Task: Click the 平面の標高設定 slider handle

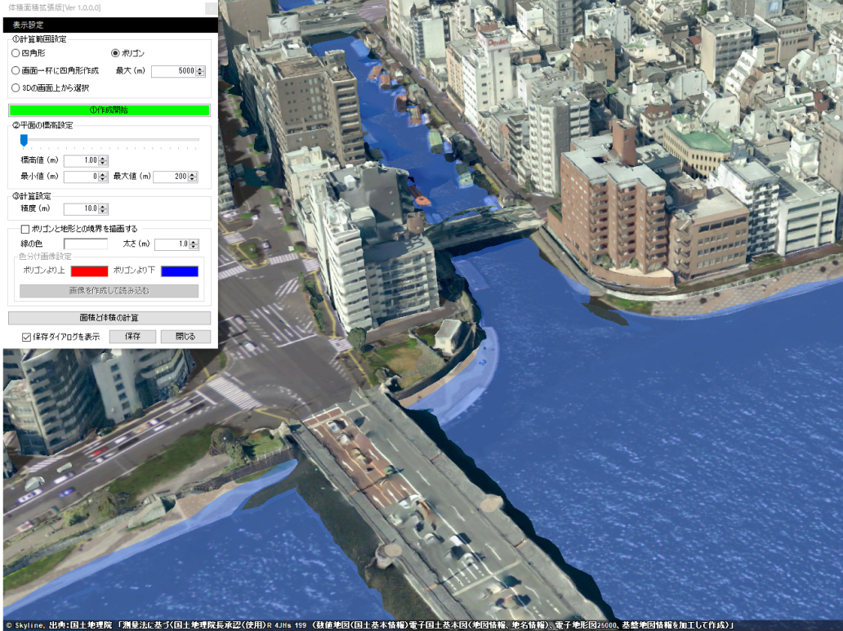Action: coord(23,140)
